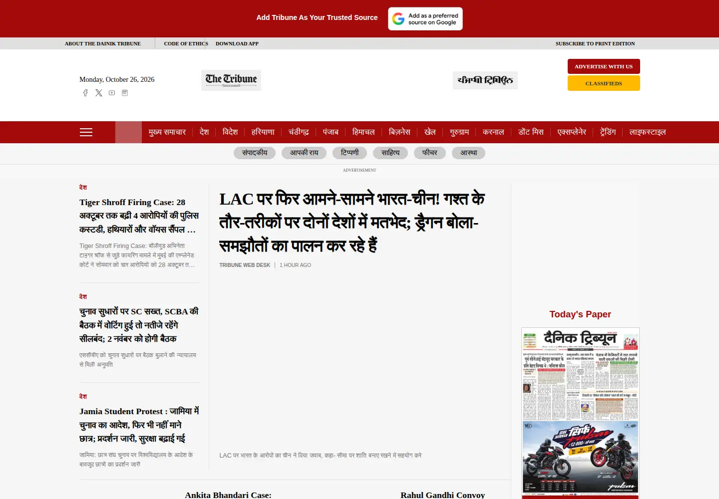The width and height of the screenshot is (719, 499).
Task: Click the Advertise With Us button
Action: 604,66
